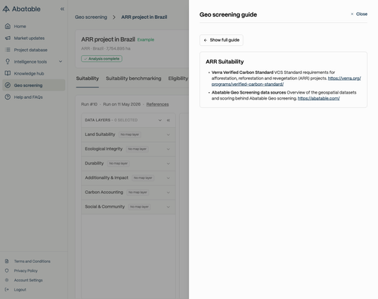The width and height of the screenshot is (378, 299).
Task: Open Account Settings link
Action: (28, 280)
